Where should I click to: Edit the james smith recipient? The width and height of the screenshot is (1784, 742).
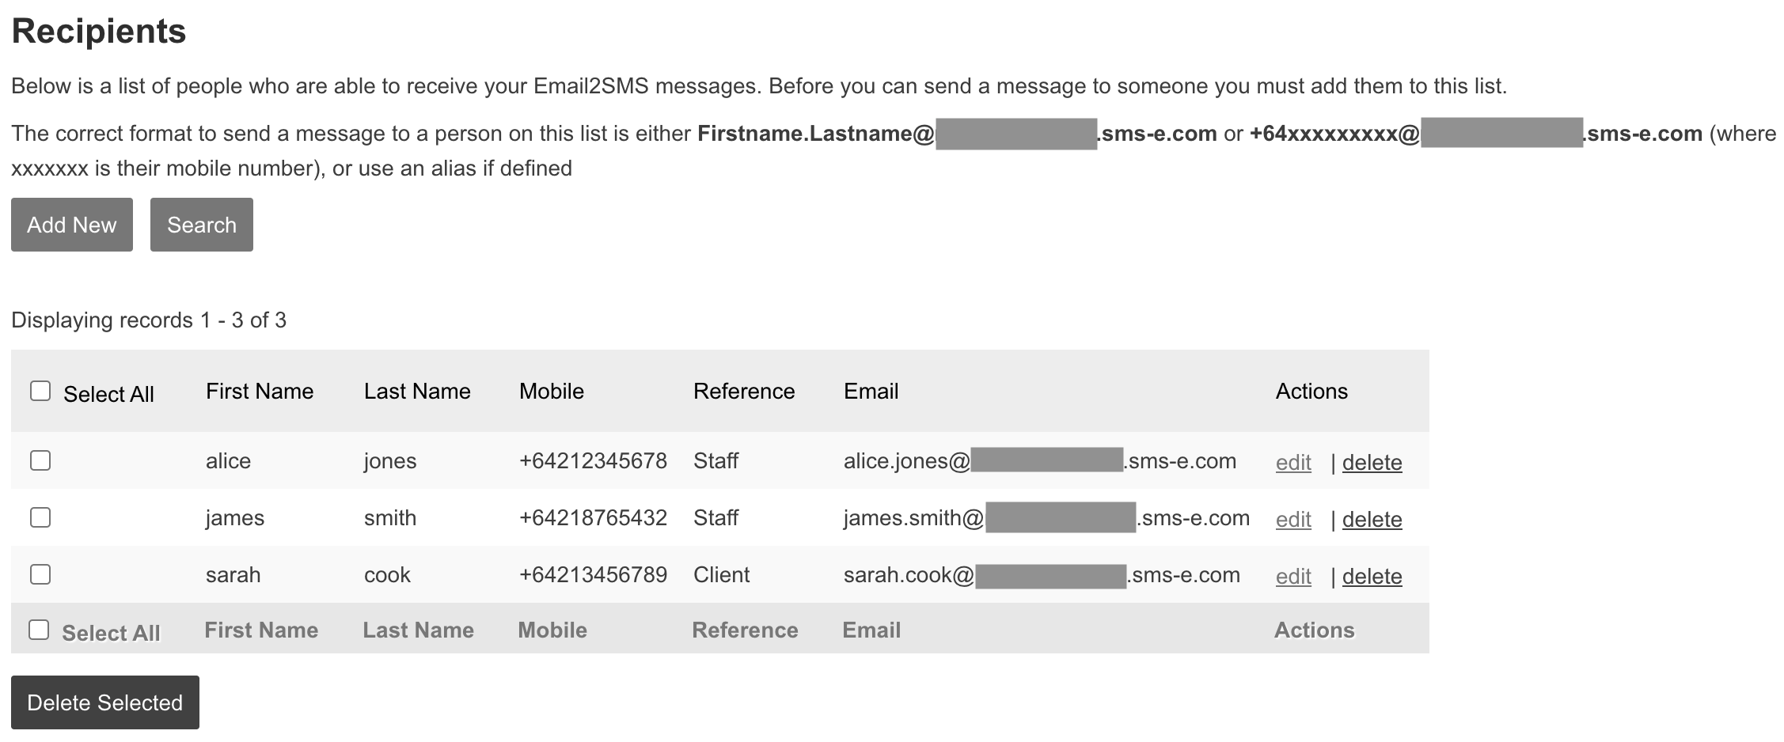click(x=1293, y=520)
